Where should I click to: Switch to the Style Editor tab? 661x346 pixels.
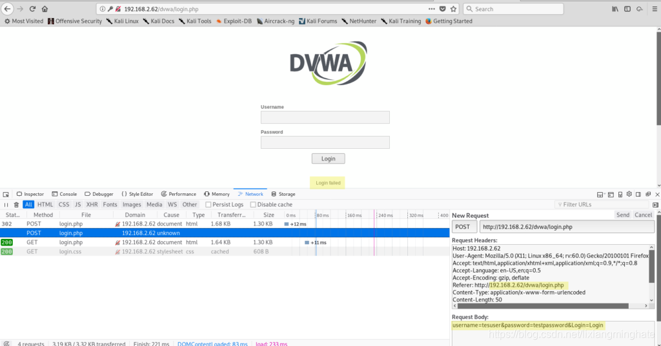[137, 194]
